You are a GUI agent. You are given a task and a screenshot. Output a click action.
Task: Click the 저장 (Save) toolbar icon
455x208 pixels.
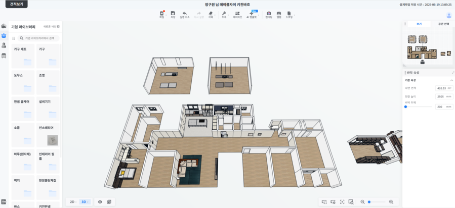point(173,13)
